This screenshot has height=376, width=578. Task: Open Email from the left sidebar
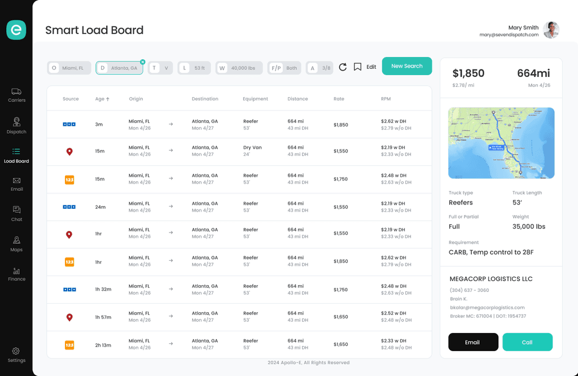(x=16, y=185)
